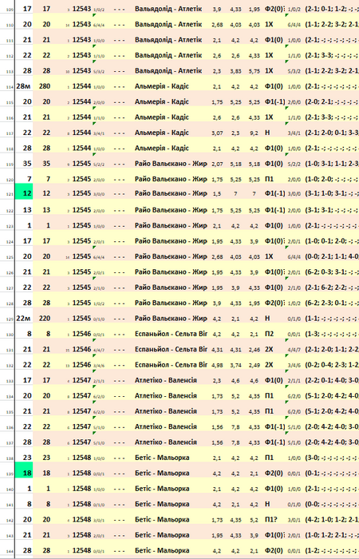Viewport: 359px width, 559px height.
Task: Select Альмерія - Кадіс cell in row 114
Action: pyautogui.click(x=162, y=86)
